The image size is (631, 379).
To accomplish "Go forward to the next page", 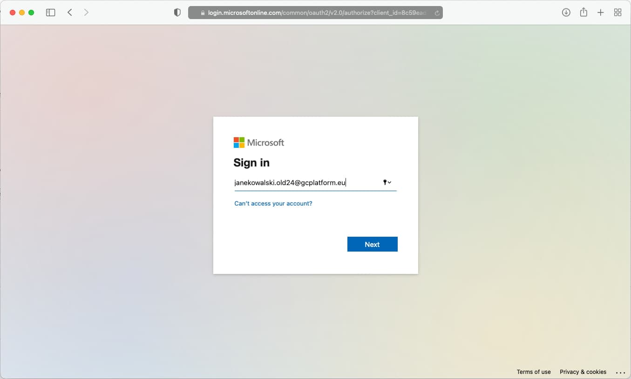I will 86,13.
